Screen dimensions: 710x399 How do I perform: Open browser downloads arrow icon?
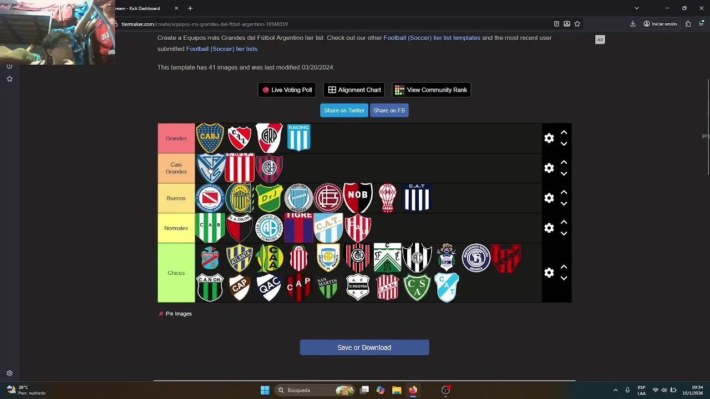(x=633, y=24)
